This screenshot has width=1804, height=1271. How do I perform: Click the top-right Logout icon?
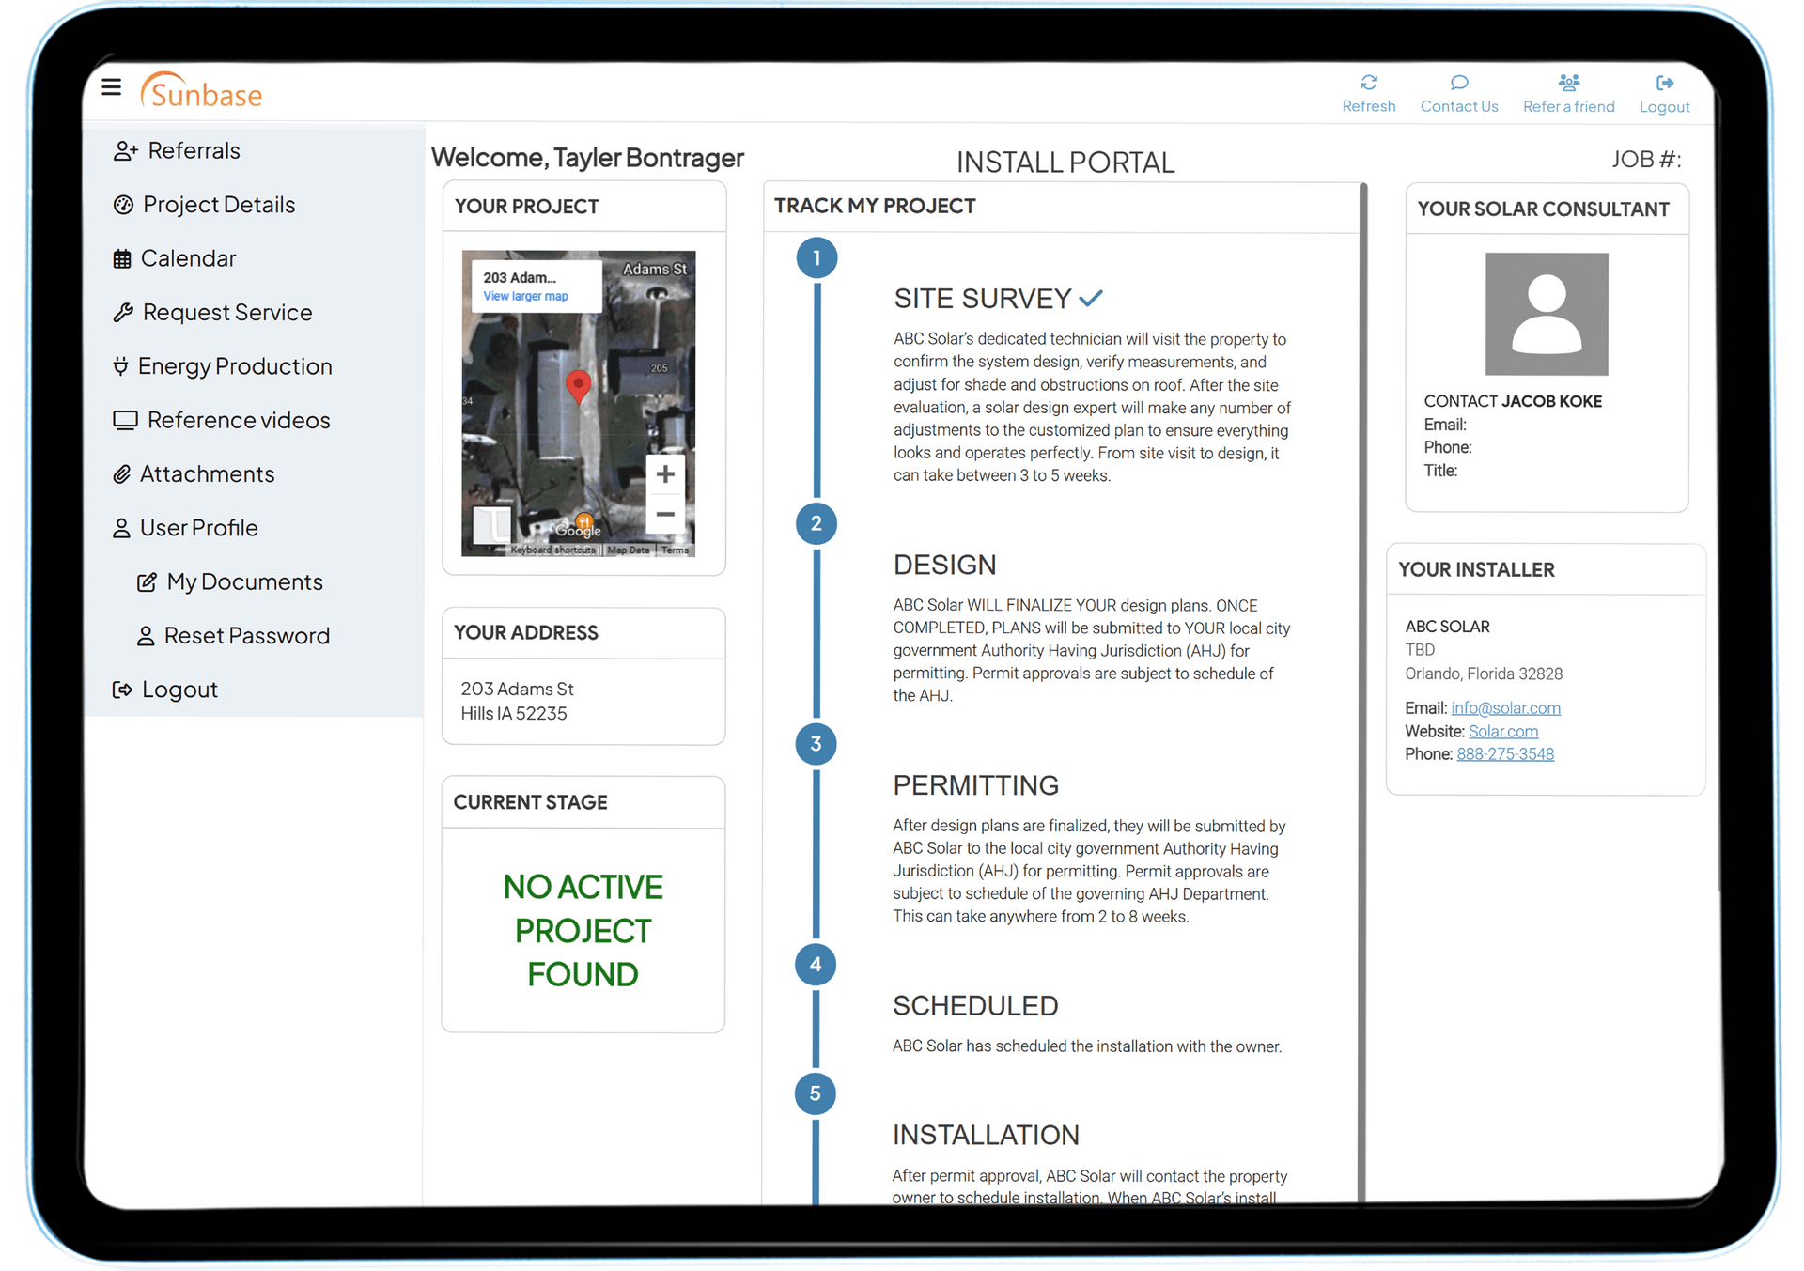click(1664, 83)
